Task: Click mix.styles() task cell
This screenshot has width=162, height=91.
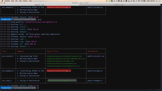Action: 8,56
